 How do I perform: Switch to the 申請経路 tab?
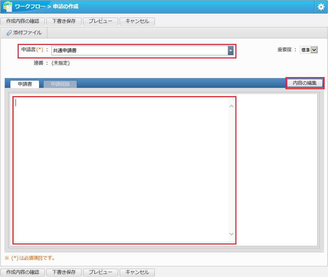[60, 84]
